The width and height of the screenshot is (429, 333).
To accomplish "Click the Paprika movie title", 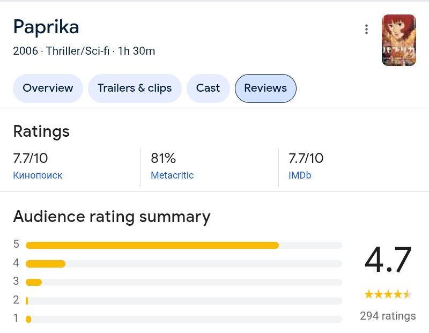I will coord(46,27).
